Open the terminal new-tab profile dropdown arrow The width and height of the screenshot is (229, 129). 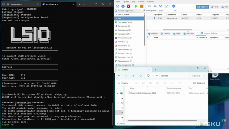[84, 4]
